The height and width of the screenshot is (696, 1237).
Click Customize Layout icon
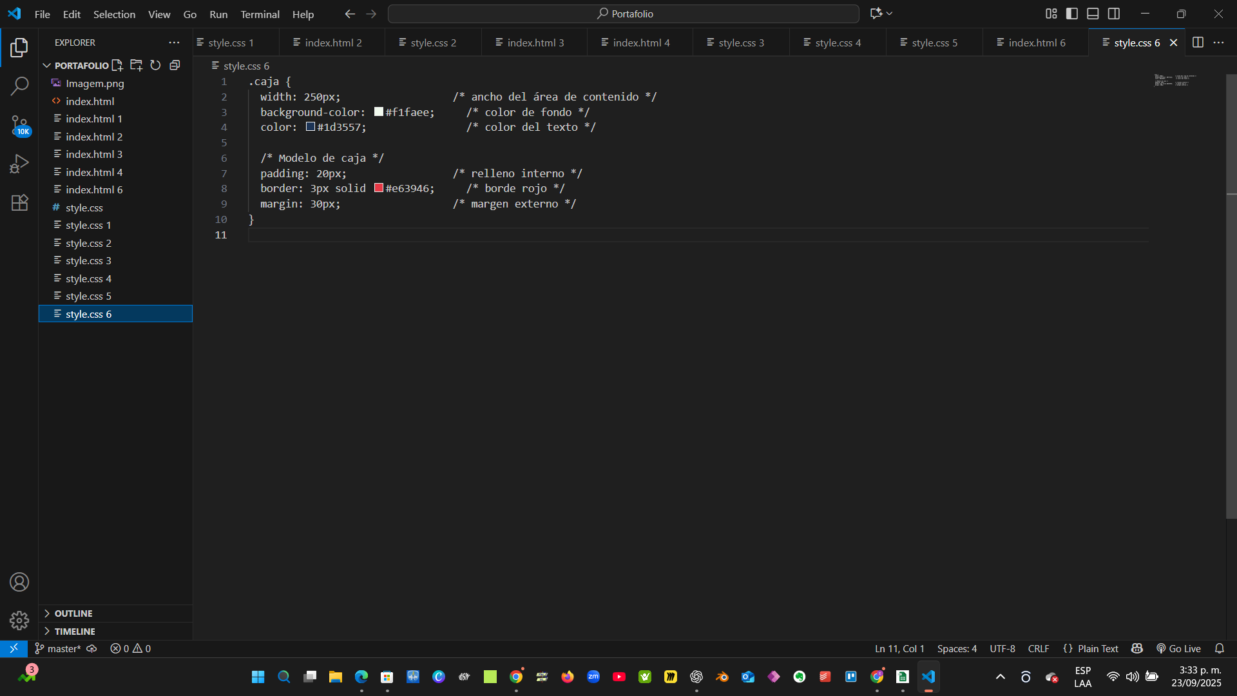point(1051,14)
